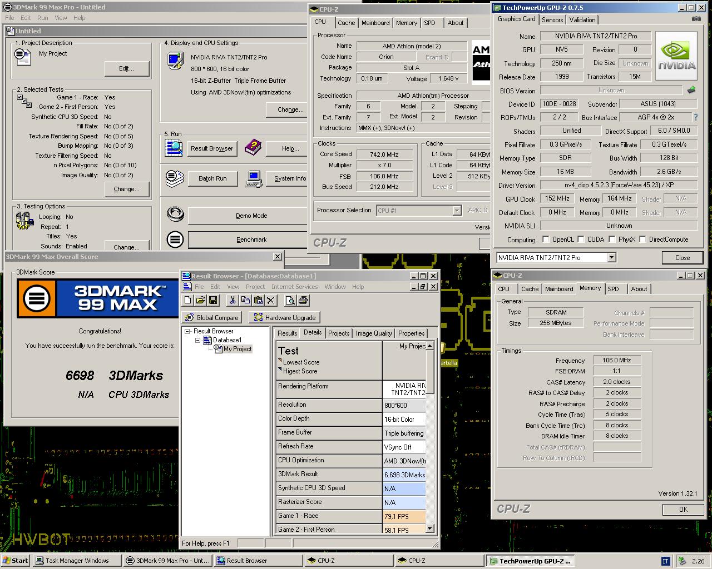Click the computer icon beside System Info
Screen dimensions: 712x569
(x=254, y=178)
